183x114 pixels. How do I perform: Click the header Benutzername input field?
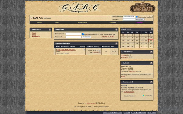pyautogui.click(x=129, y=17)
